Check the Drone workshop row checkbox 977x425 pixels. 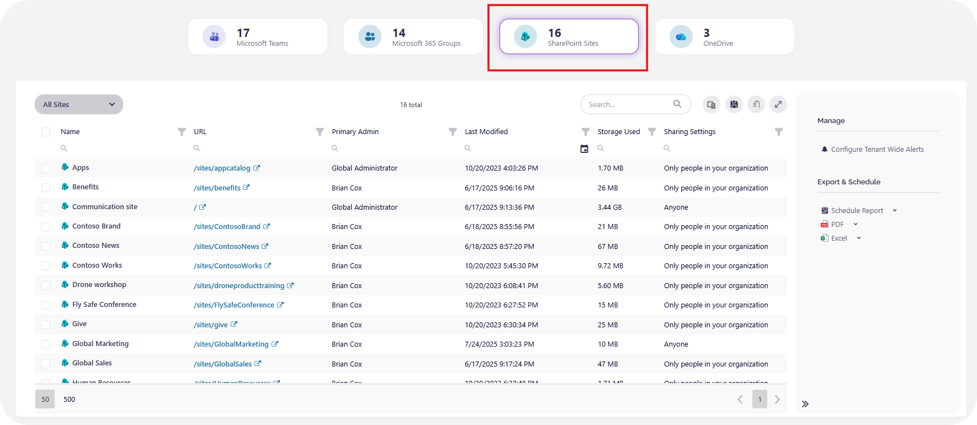click(x=46, y=285)
